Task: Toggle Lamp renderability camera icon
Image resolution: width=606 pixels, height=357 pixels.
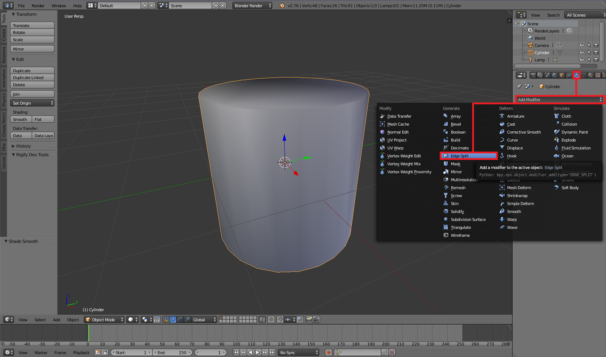Action: pos(596,60)
